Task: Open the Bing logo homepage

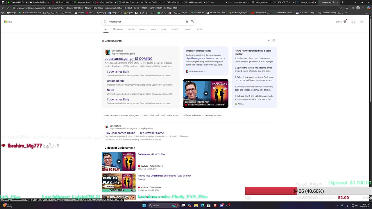Action: pos(8,22)
